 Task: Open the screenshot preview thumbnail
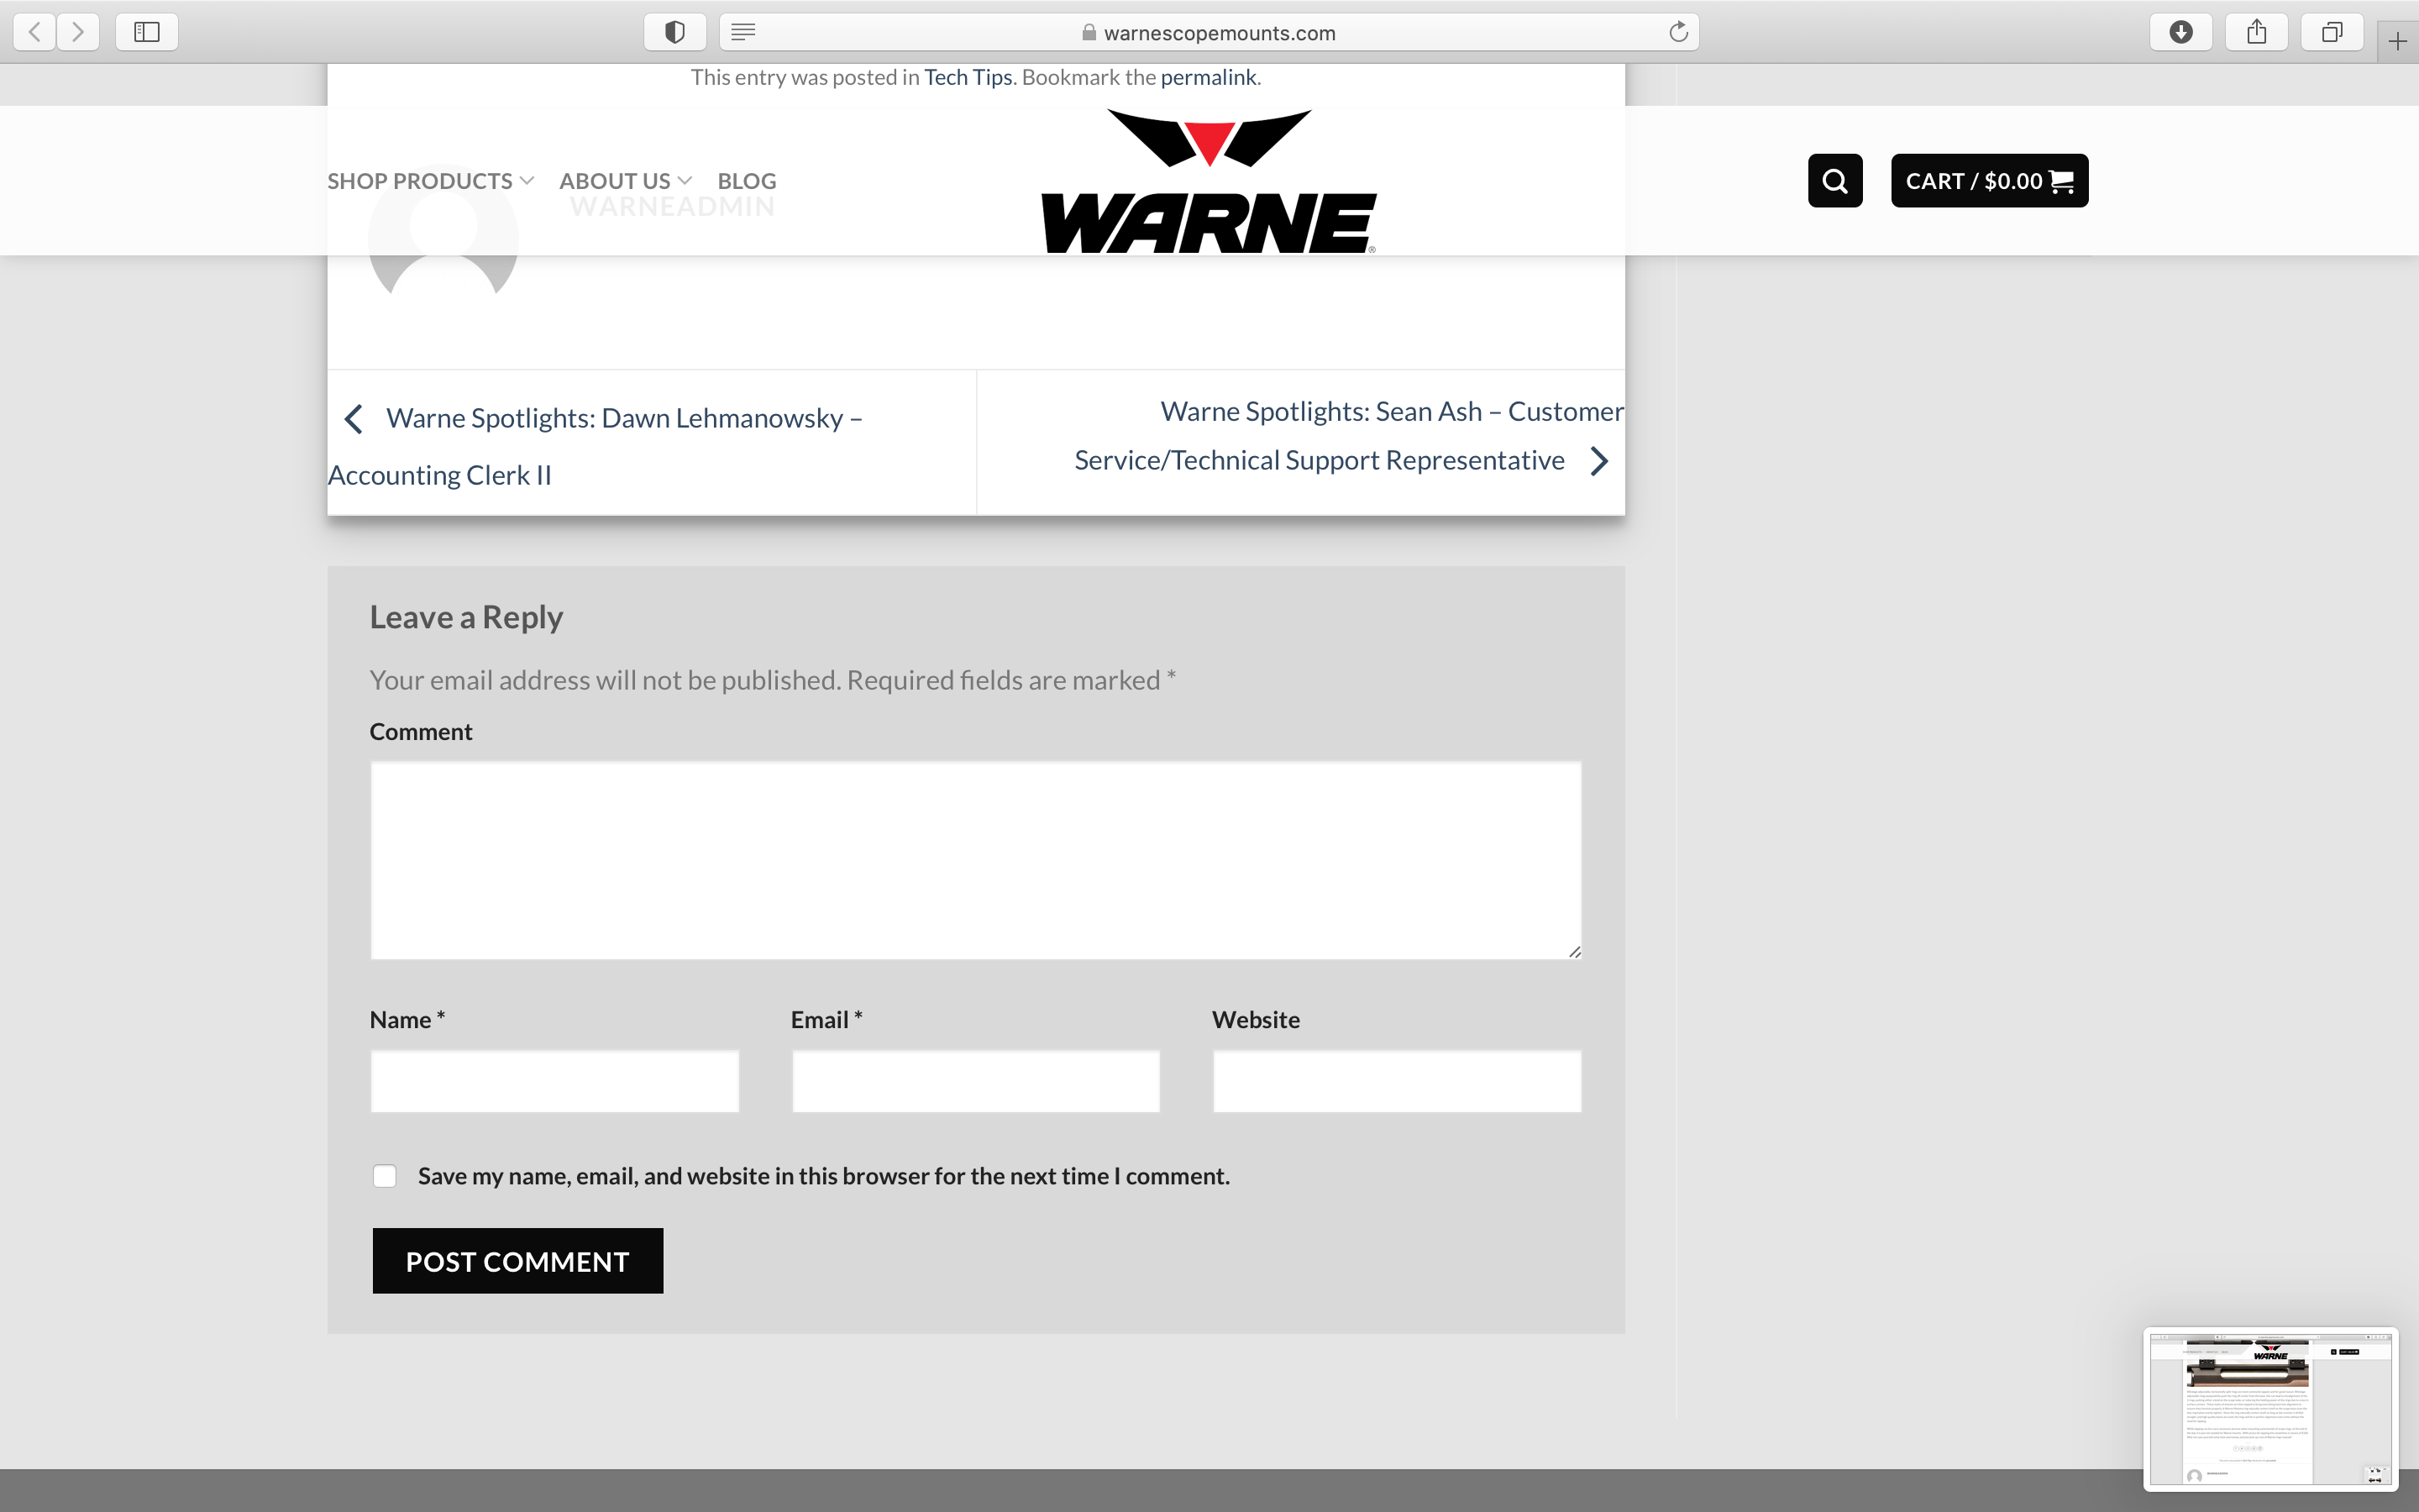coord(2270,1410)
